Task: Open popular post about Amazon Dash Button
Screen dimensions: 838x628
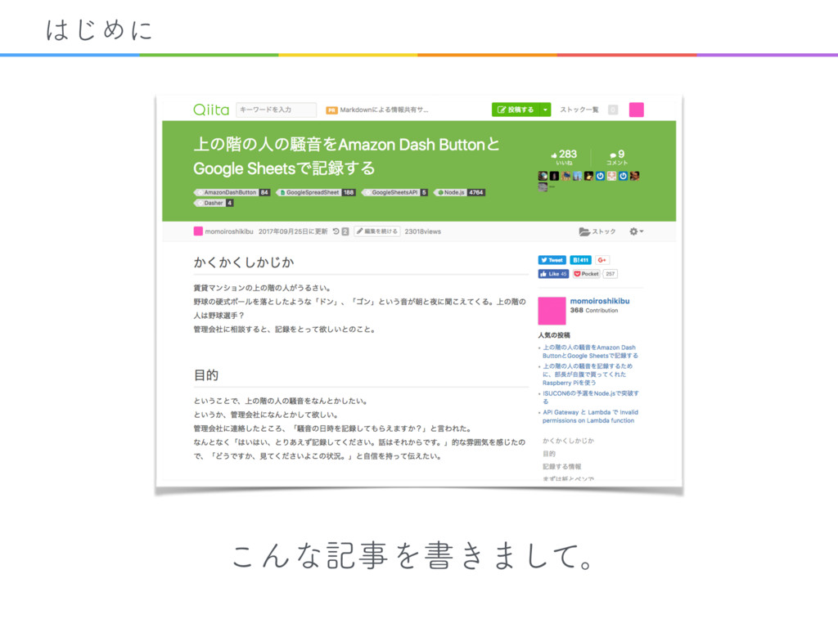Action: tap(590, 352)
